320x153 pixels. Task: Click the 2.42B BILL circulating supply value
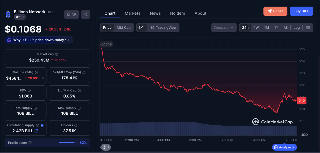click(23, 131)
